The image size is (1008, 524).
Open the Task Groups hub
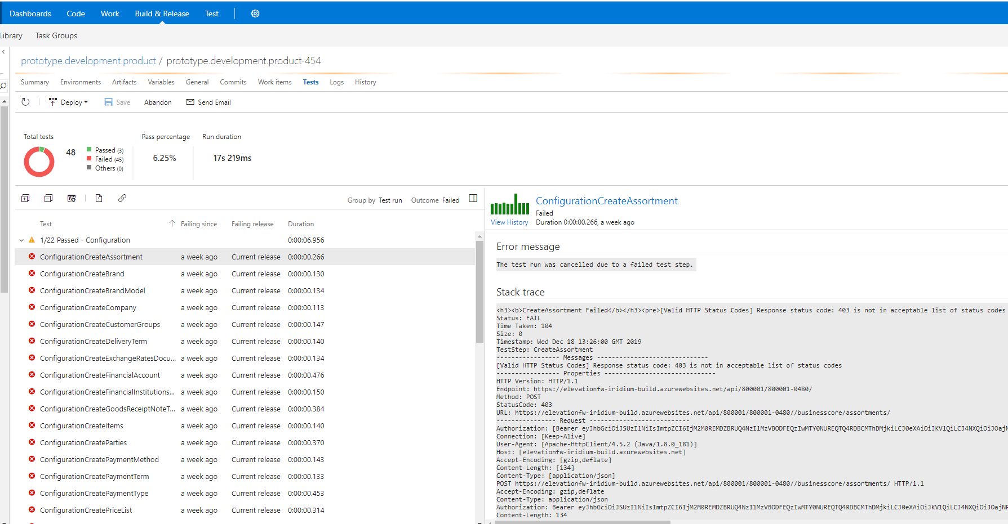pyautogui.click(x=56, y=35)
